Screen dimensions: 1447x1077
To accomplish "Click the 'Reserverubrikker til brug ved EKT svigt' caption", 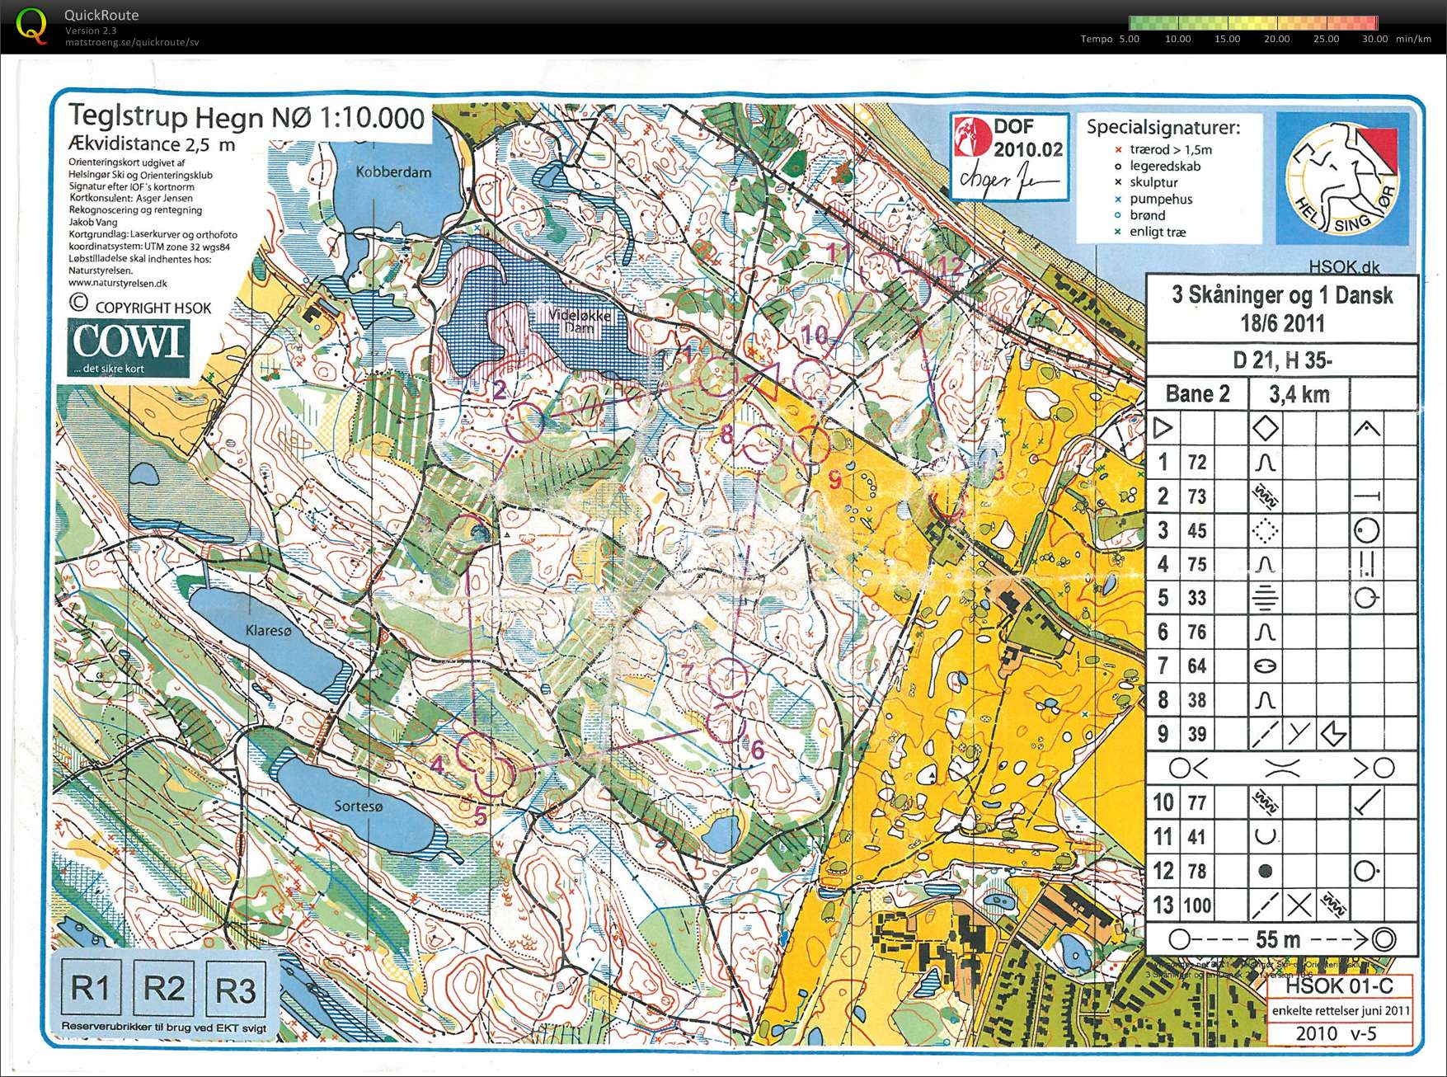I will [x=163, y=1028].
